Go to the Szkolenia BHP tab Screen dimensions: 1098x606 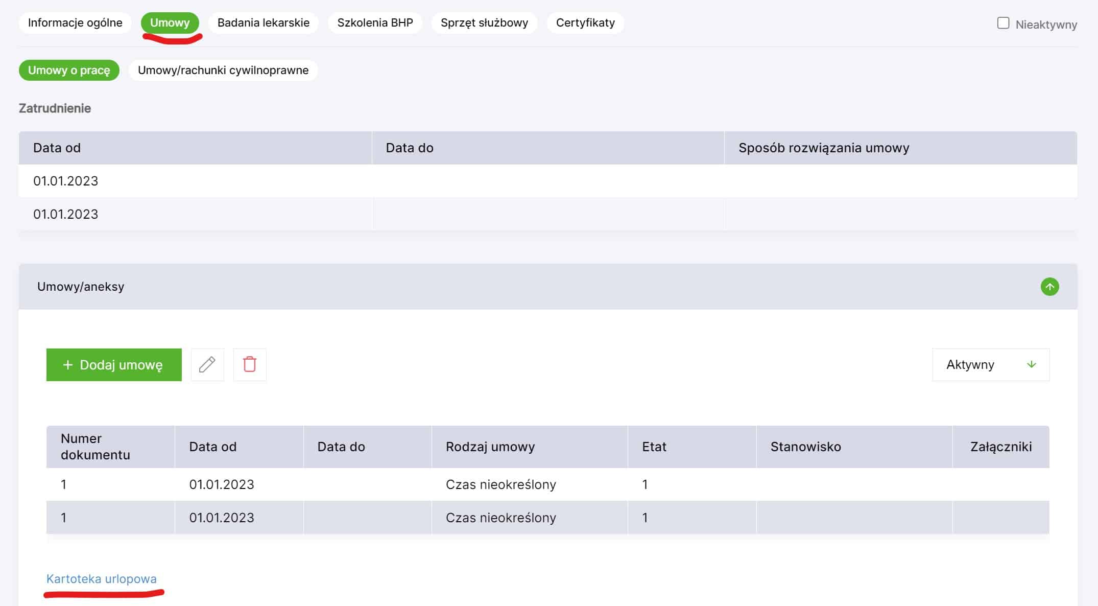375,23
